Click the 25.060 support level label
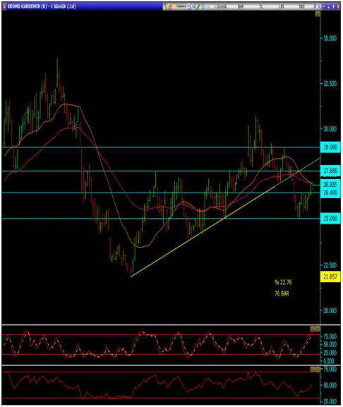The height and width of the screenshot is (407, 343). (x=330, y=219)
